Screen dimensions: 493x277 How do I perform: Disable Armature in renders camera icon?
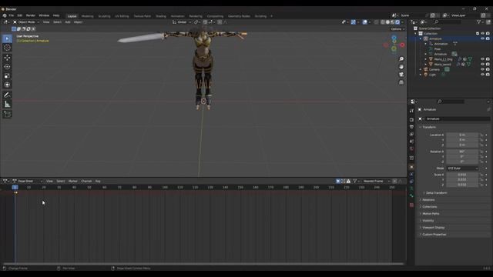click(488, 38)
